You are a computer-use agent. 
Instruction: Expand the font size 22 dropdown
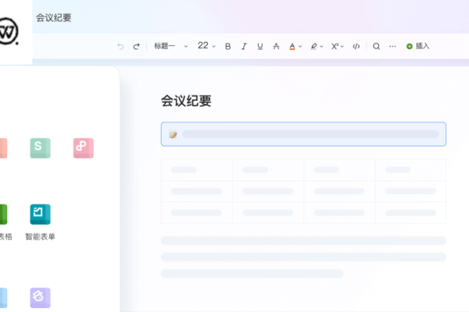207,46
